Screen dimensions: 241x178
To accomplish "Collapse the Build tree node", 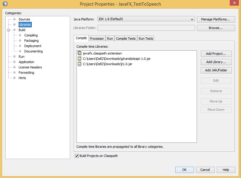I will point(9,30).
